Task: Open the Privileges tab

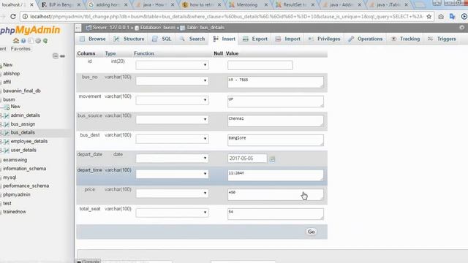Action: click(x=324, y=39)
